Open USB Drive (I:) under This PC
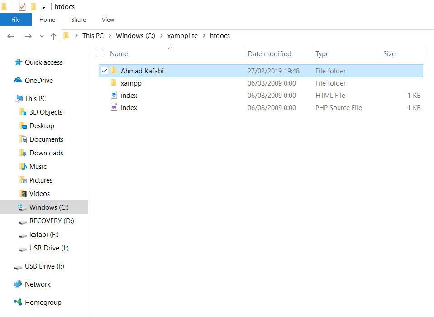 (x=49, y=248)
